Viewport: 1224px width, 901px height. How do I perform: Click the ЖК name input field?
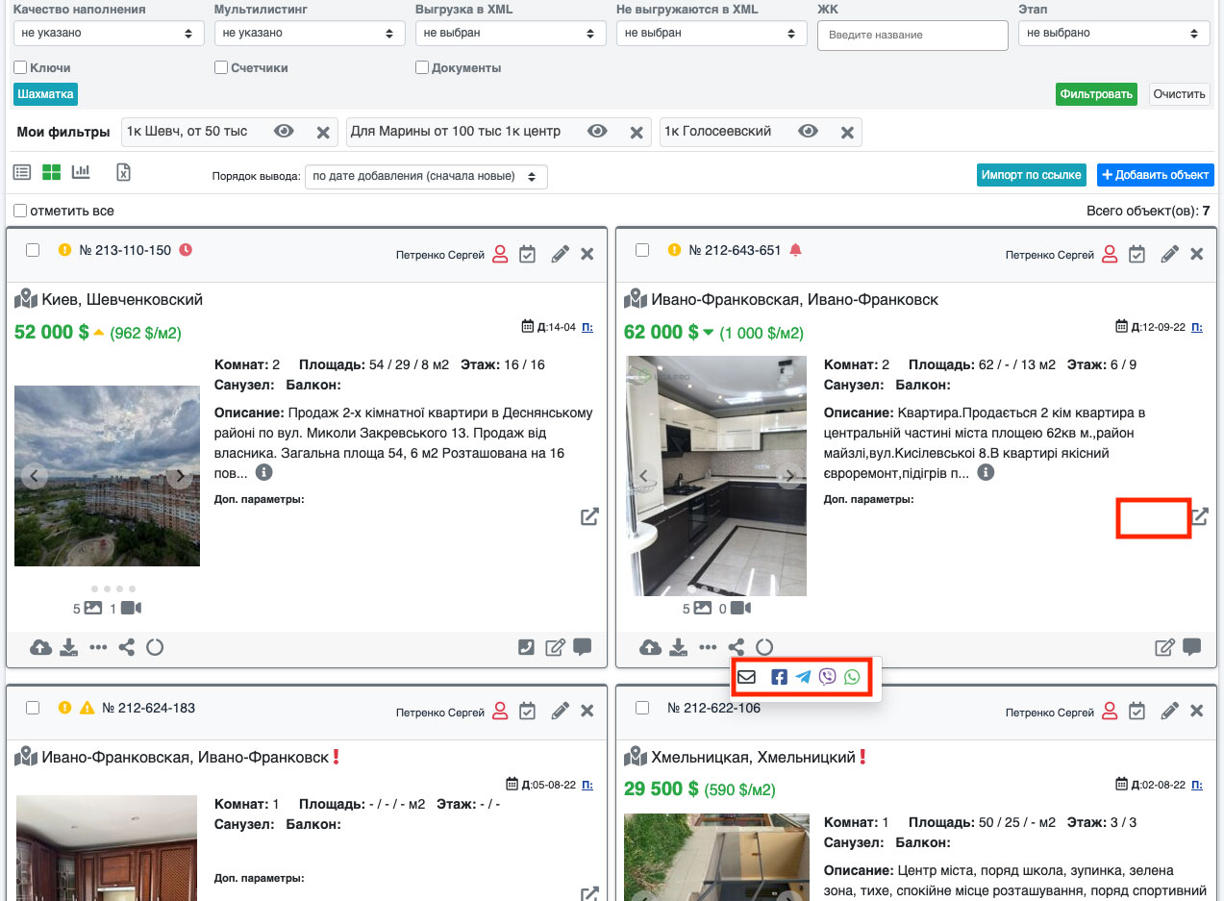tap(912, 35)
